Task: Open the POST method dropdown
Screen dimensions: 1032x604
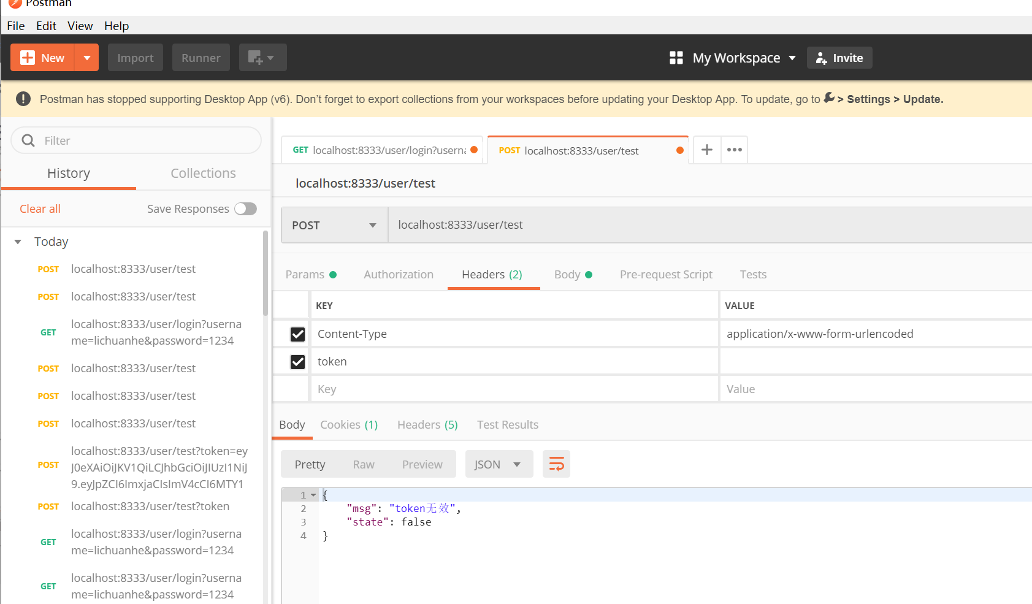Action: point(334,225)
